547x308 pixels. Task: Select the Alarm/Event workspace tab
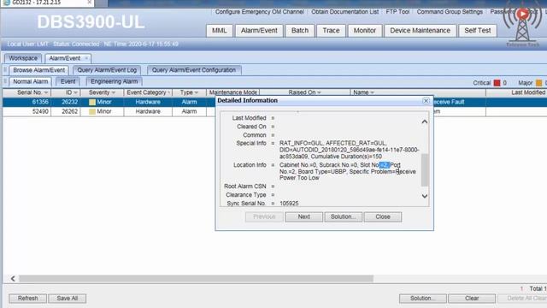click(x=65, y=58)
